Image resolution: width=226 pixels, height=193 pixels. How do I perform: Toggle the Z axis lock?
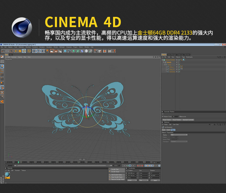pos(42,51)
